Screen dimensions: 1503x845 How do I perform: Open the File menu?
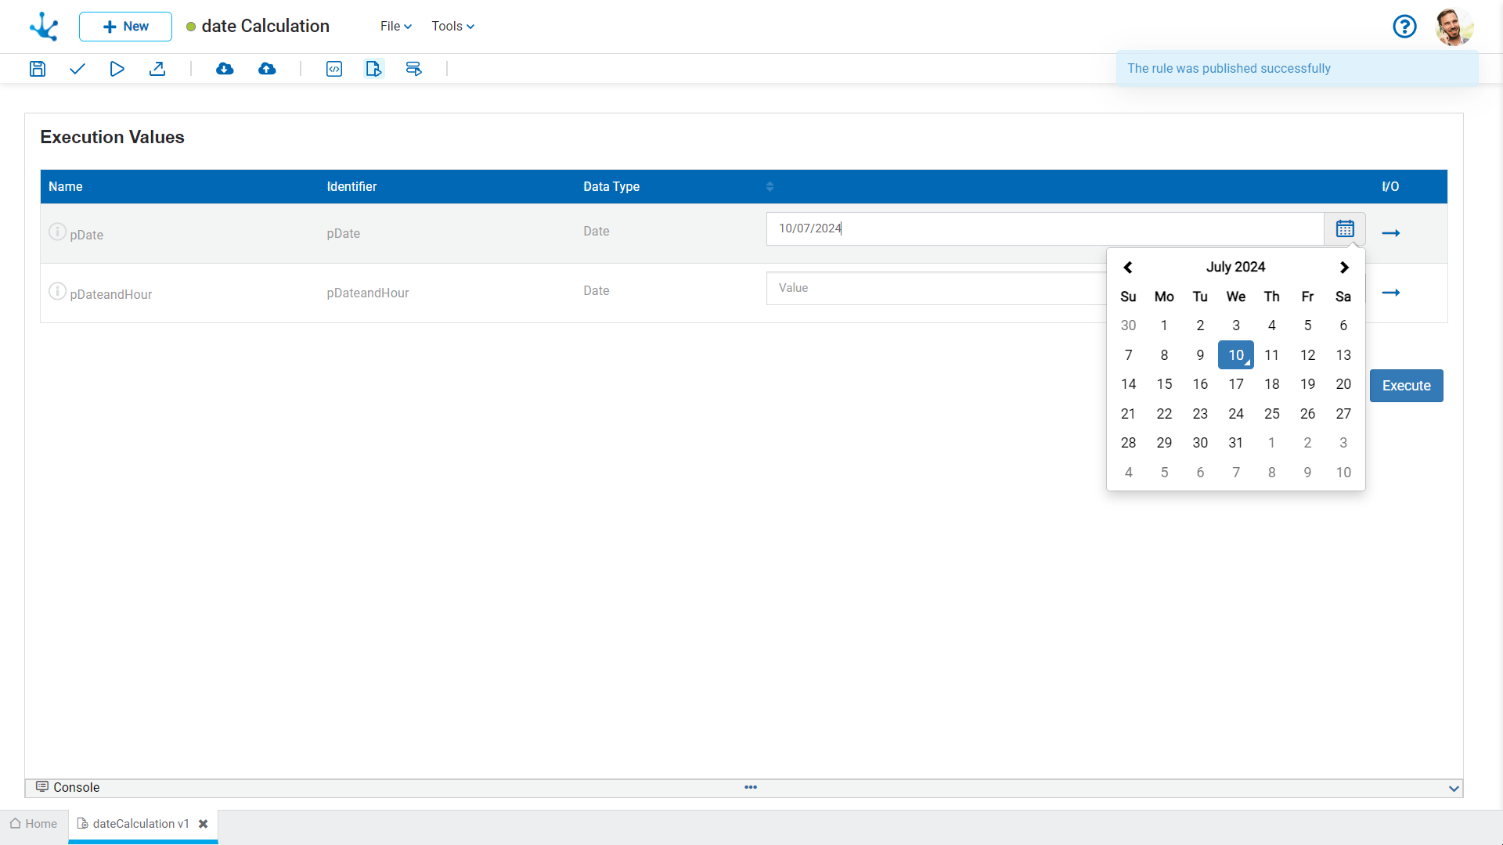coord(395,27)
